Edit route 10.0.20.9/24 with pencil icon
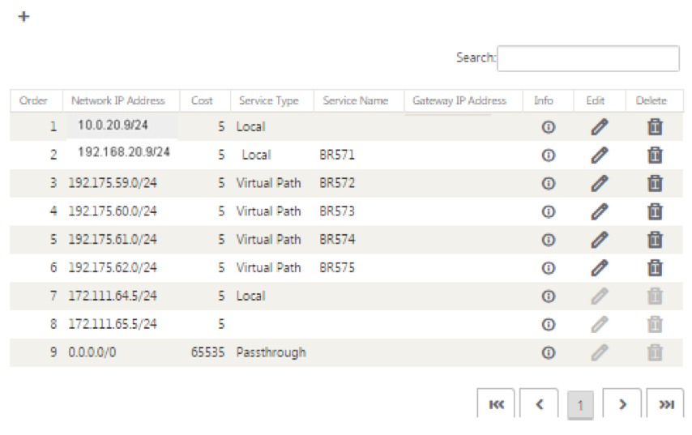 point(600,127)
